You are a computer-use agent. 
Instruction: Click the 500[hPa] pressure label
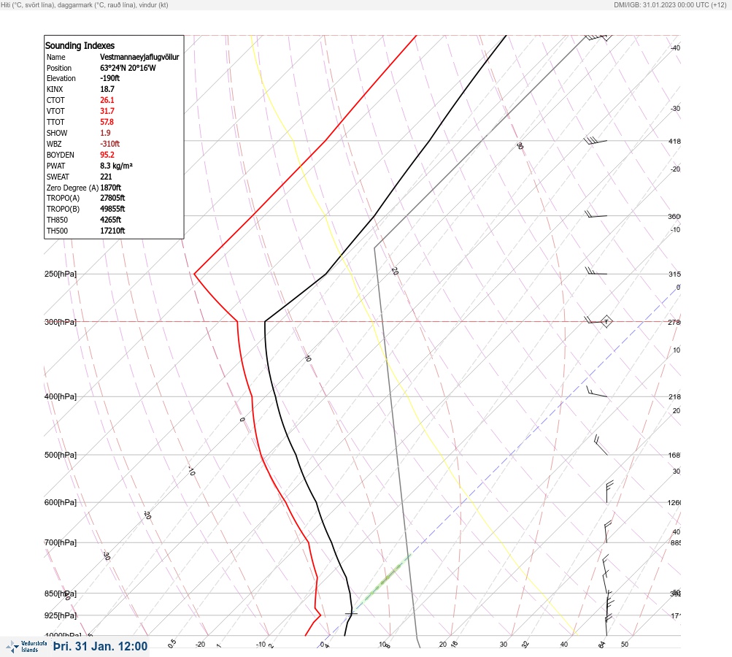61,455
